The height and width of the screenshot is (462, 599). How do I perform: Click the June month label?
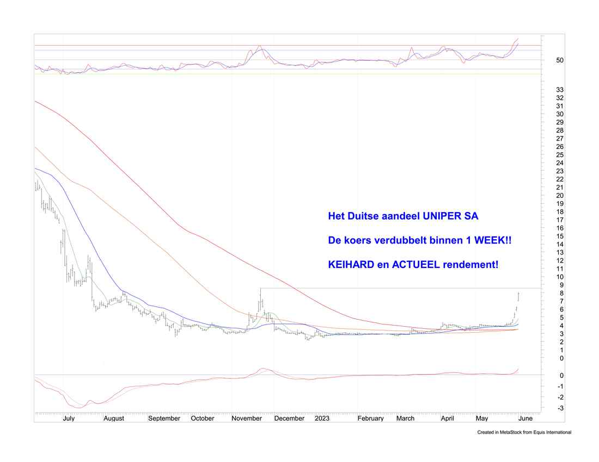tap(525, 418)
